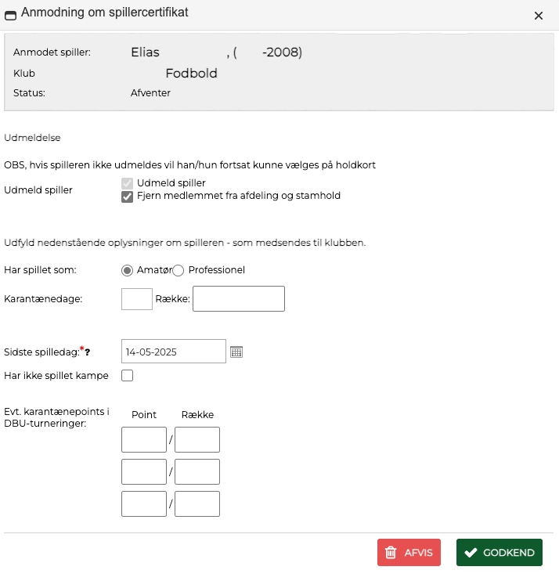
Task: Click the Sidste spilledag date field
Action: pos(174,352)
